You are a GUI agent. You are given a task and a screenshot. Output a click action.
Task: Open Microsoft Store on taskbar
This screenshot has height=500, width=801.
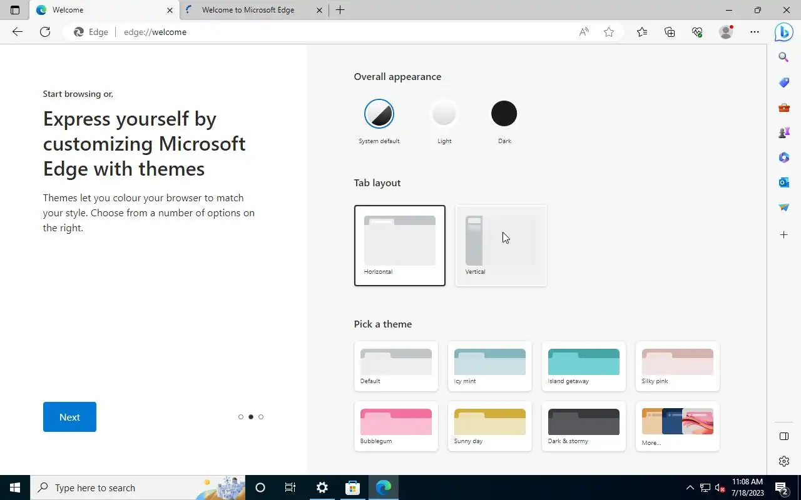pos(352,487)
